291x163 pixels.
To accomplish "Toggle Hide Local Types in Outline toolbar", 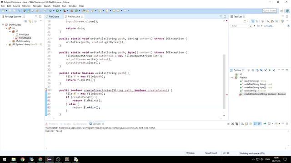I will pyautogui.click(x=274, y=70).
